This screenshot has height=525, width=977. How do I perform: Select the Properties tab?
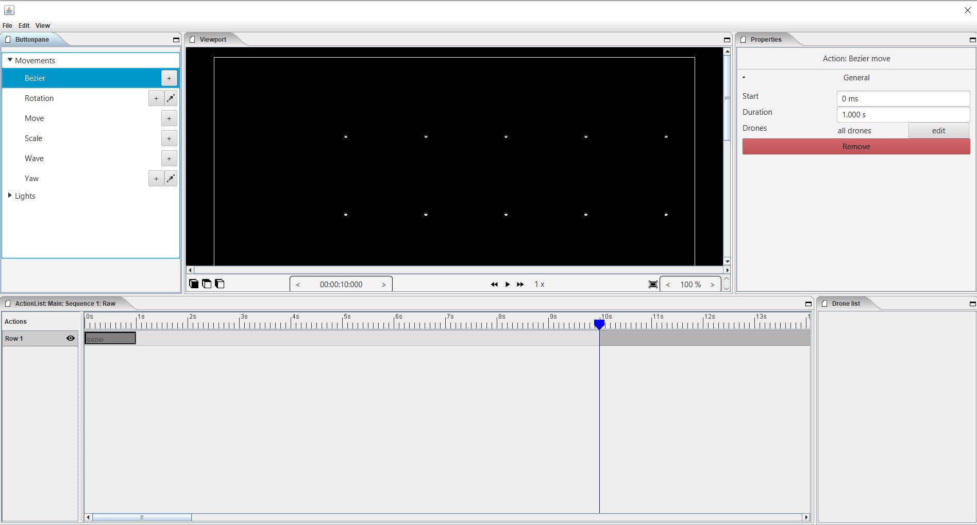point(766,40)
